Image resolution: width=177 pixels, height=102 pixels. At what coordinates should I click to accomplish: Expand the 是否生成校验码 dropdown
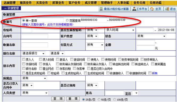pyautogui.click(x=92, y=30)
